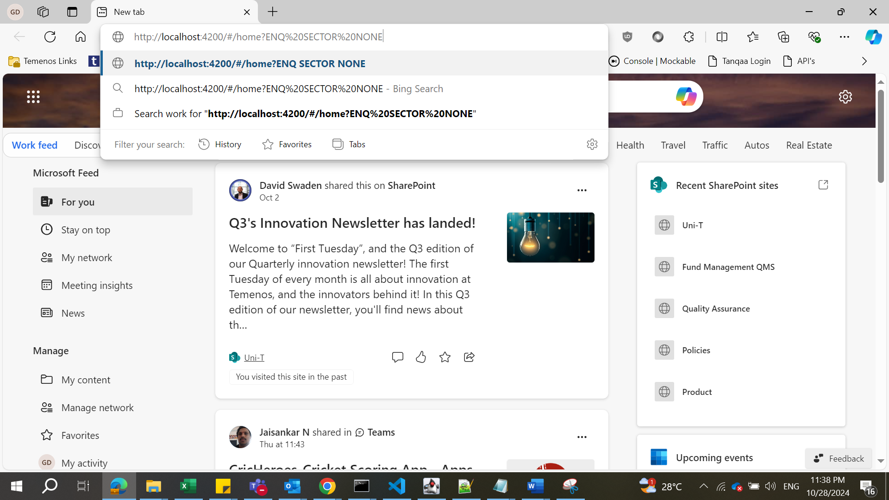Open the Uni-T link under the post
Image resolution: width=889 pixels, height=500 pixels.
[x=254, y=357]
